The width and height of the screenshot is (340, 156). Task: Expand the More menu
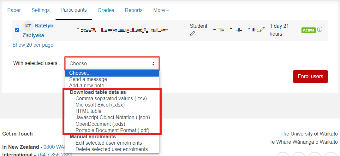pyautogui.click(x=161, y=10)
